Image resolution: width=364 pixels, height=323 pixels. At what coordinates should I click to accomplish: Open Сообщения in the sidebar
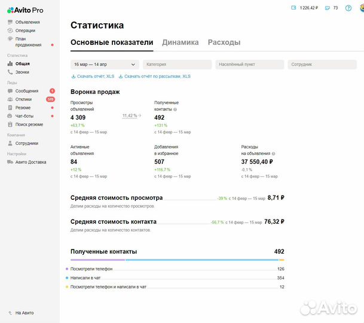click(27, 91)
